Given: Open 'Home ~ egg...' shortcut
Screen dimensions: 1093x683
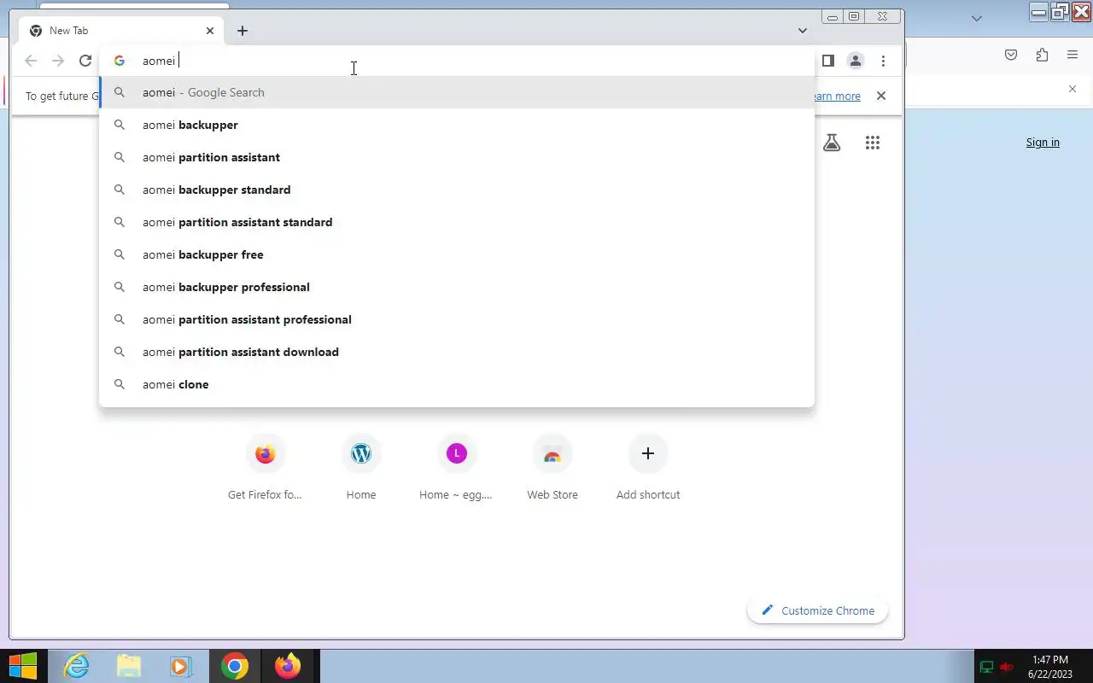Looking at the screenshot, I should [456, 466].
